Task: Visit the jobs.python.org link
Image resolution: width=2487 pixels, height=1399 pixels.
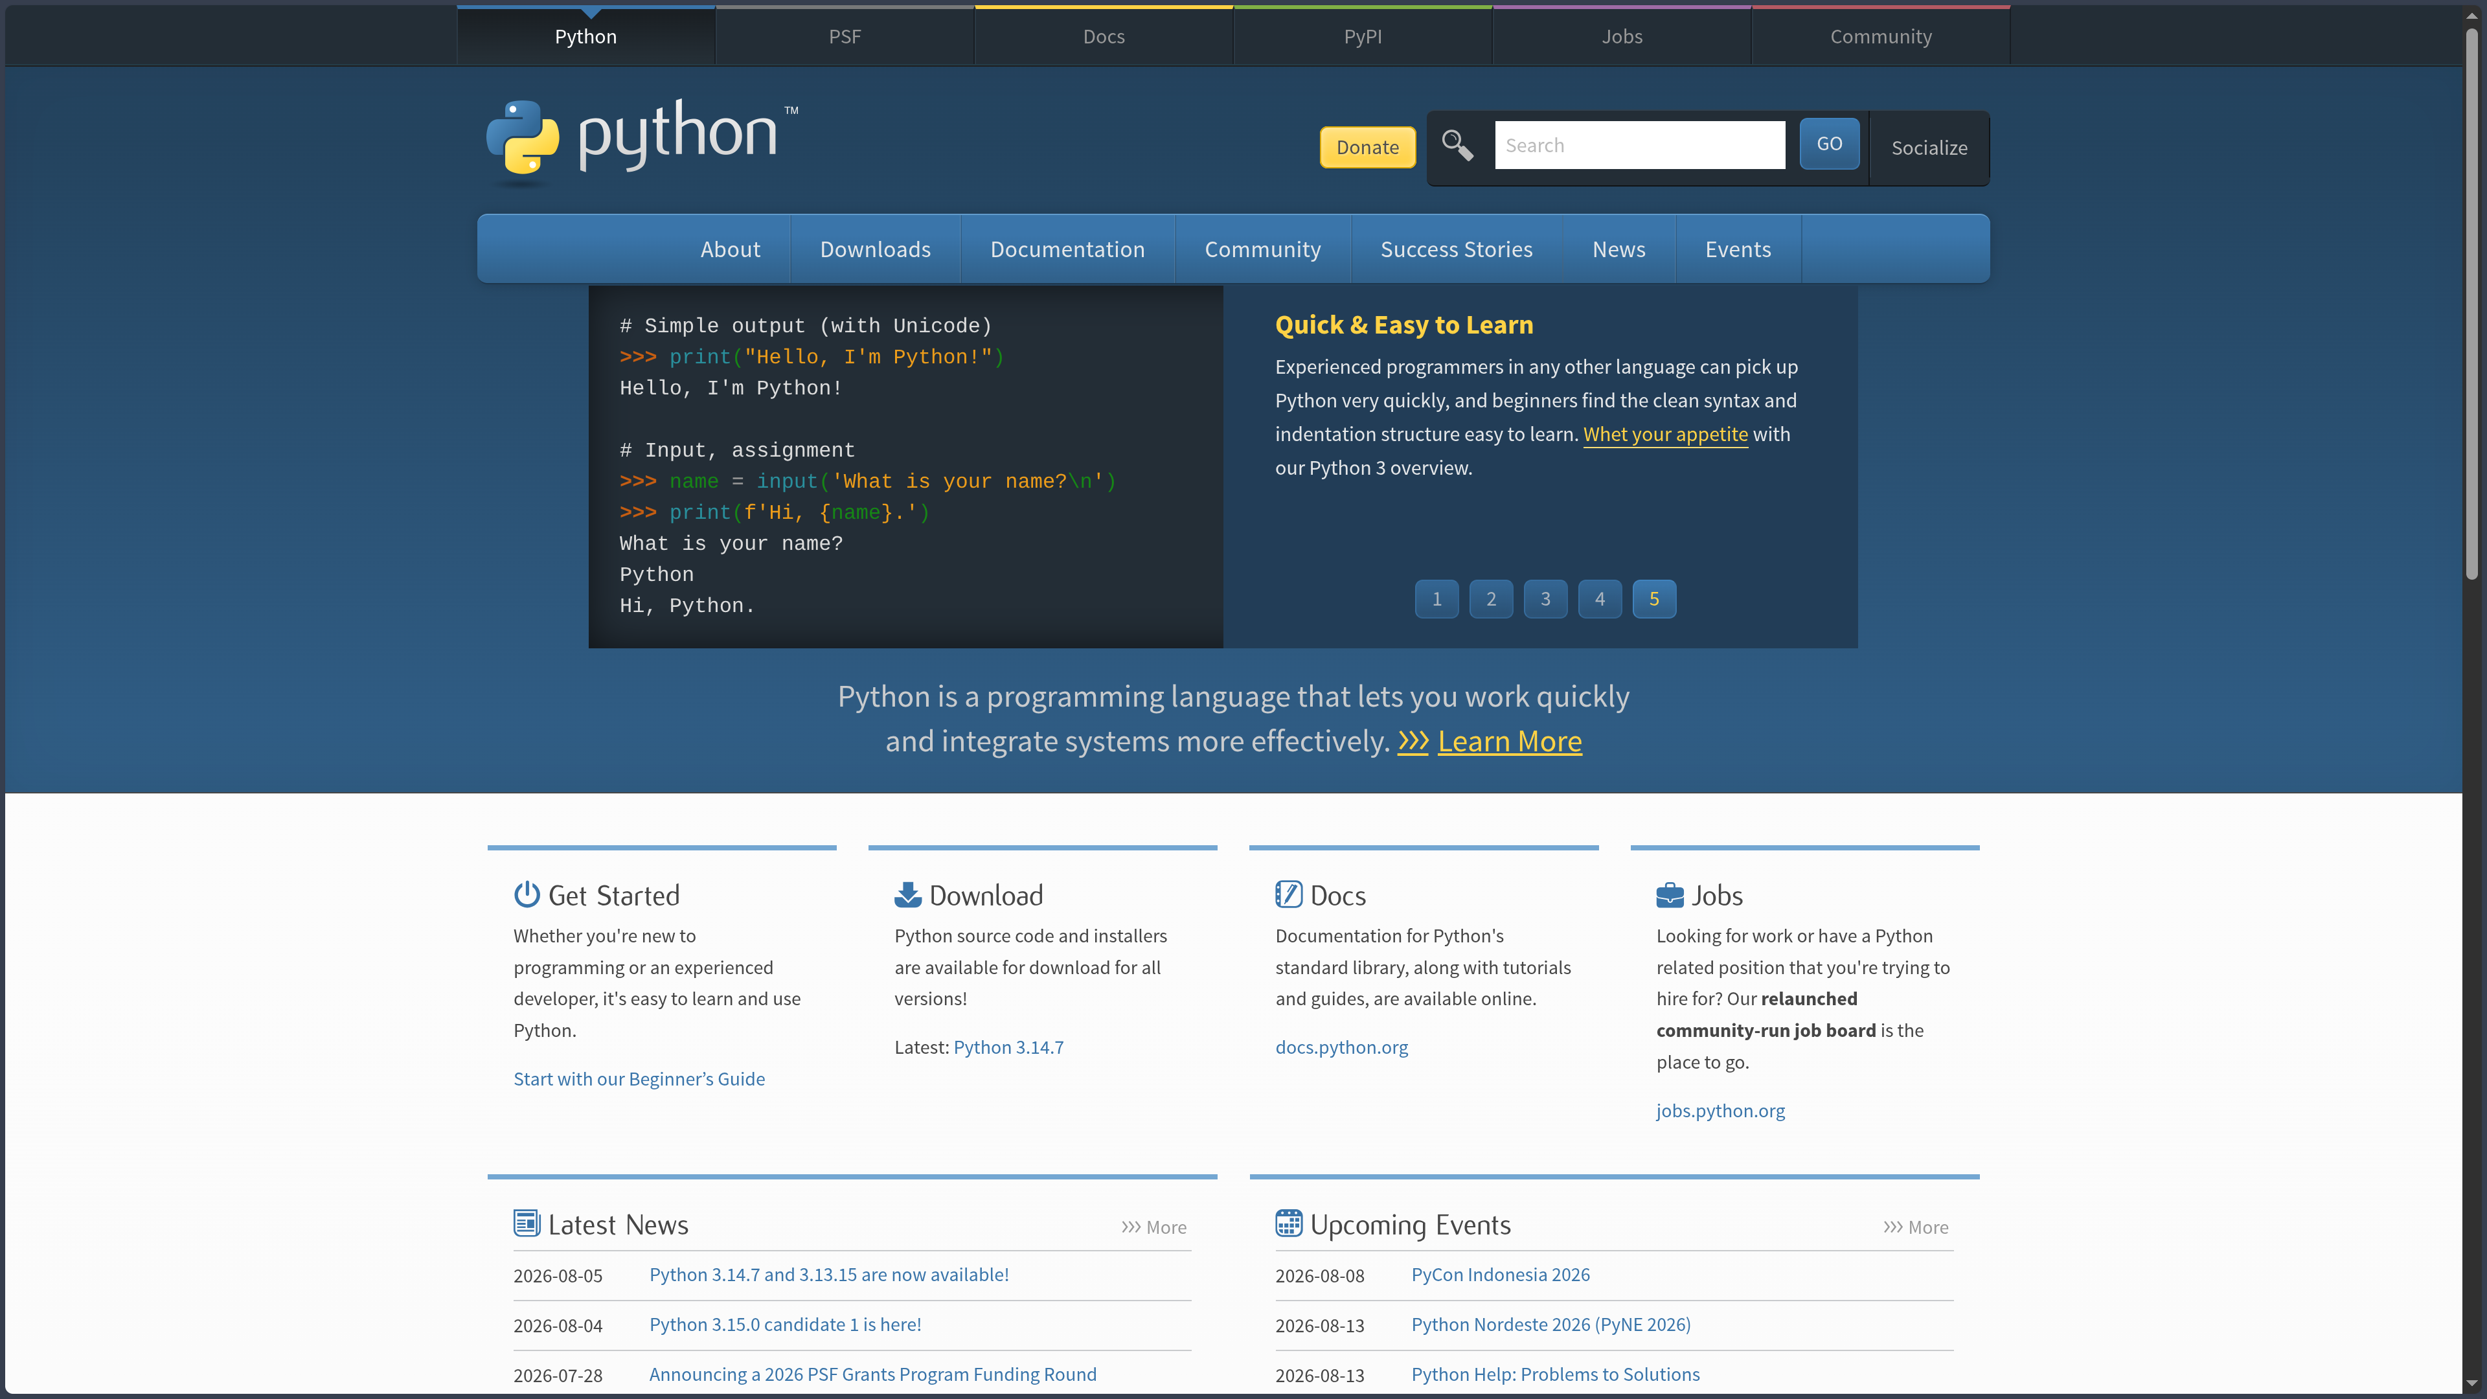Action: [1720, 1110]
